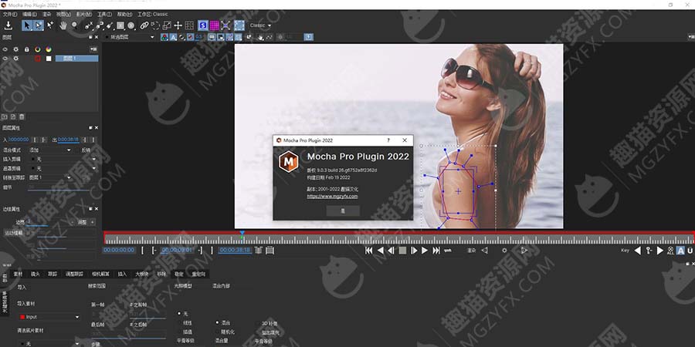Click the dashed-border surface icon
Screen dimensions: 695x347
(x=239, y=25)
